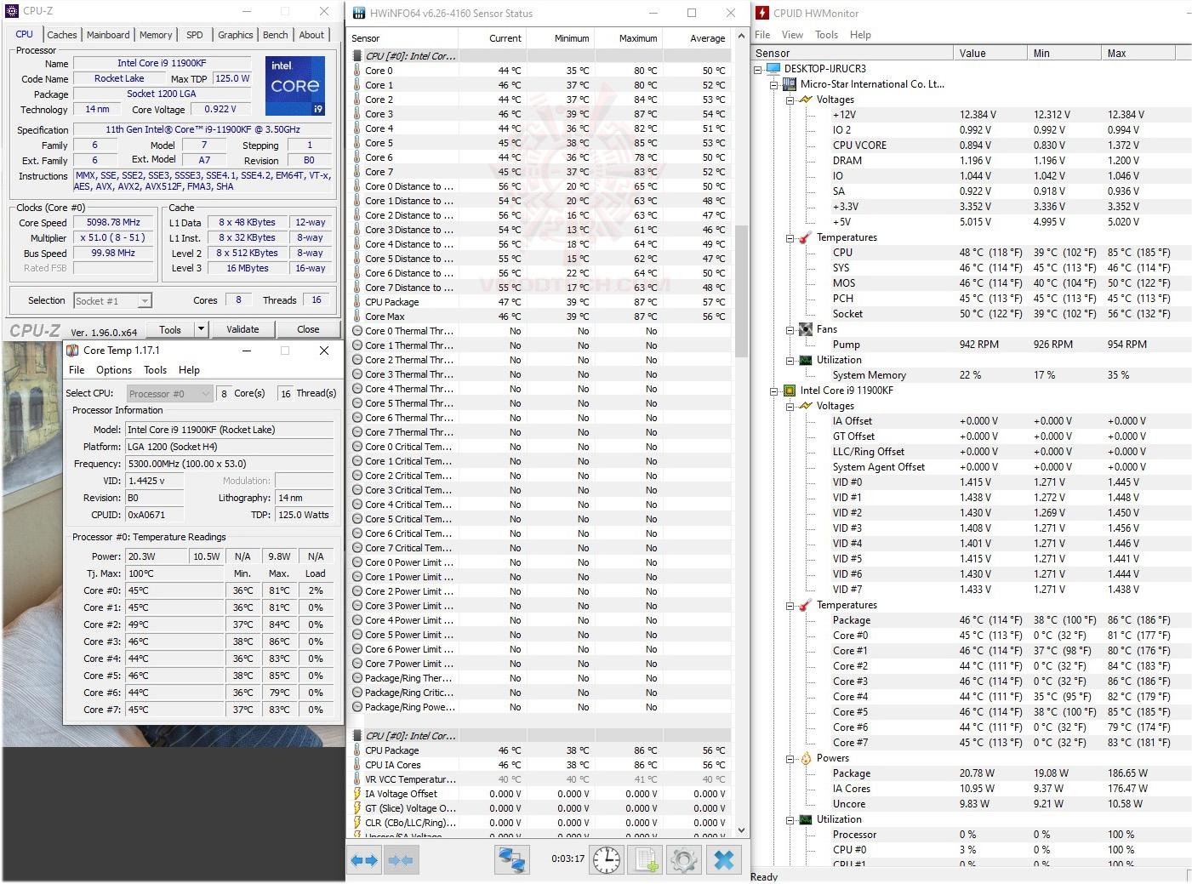Collapse the Micro-Star International node in HWMonitor
The image size is (1192, 884).
click(774, 84)
